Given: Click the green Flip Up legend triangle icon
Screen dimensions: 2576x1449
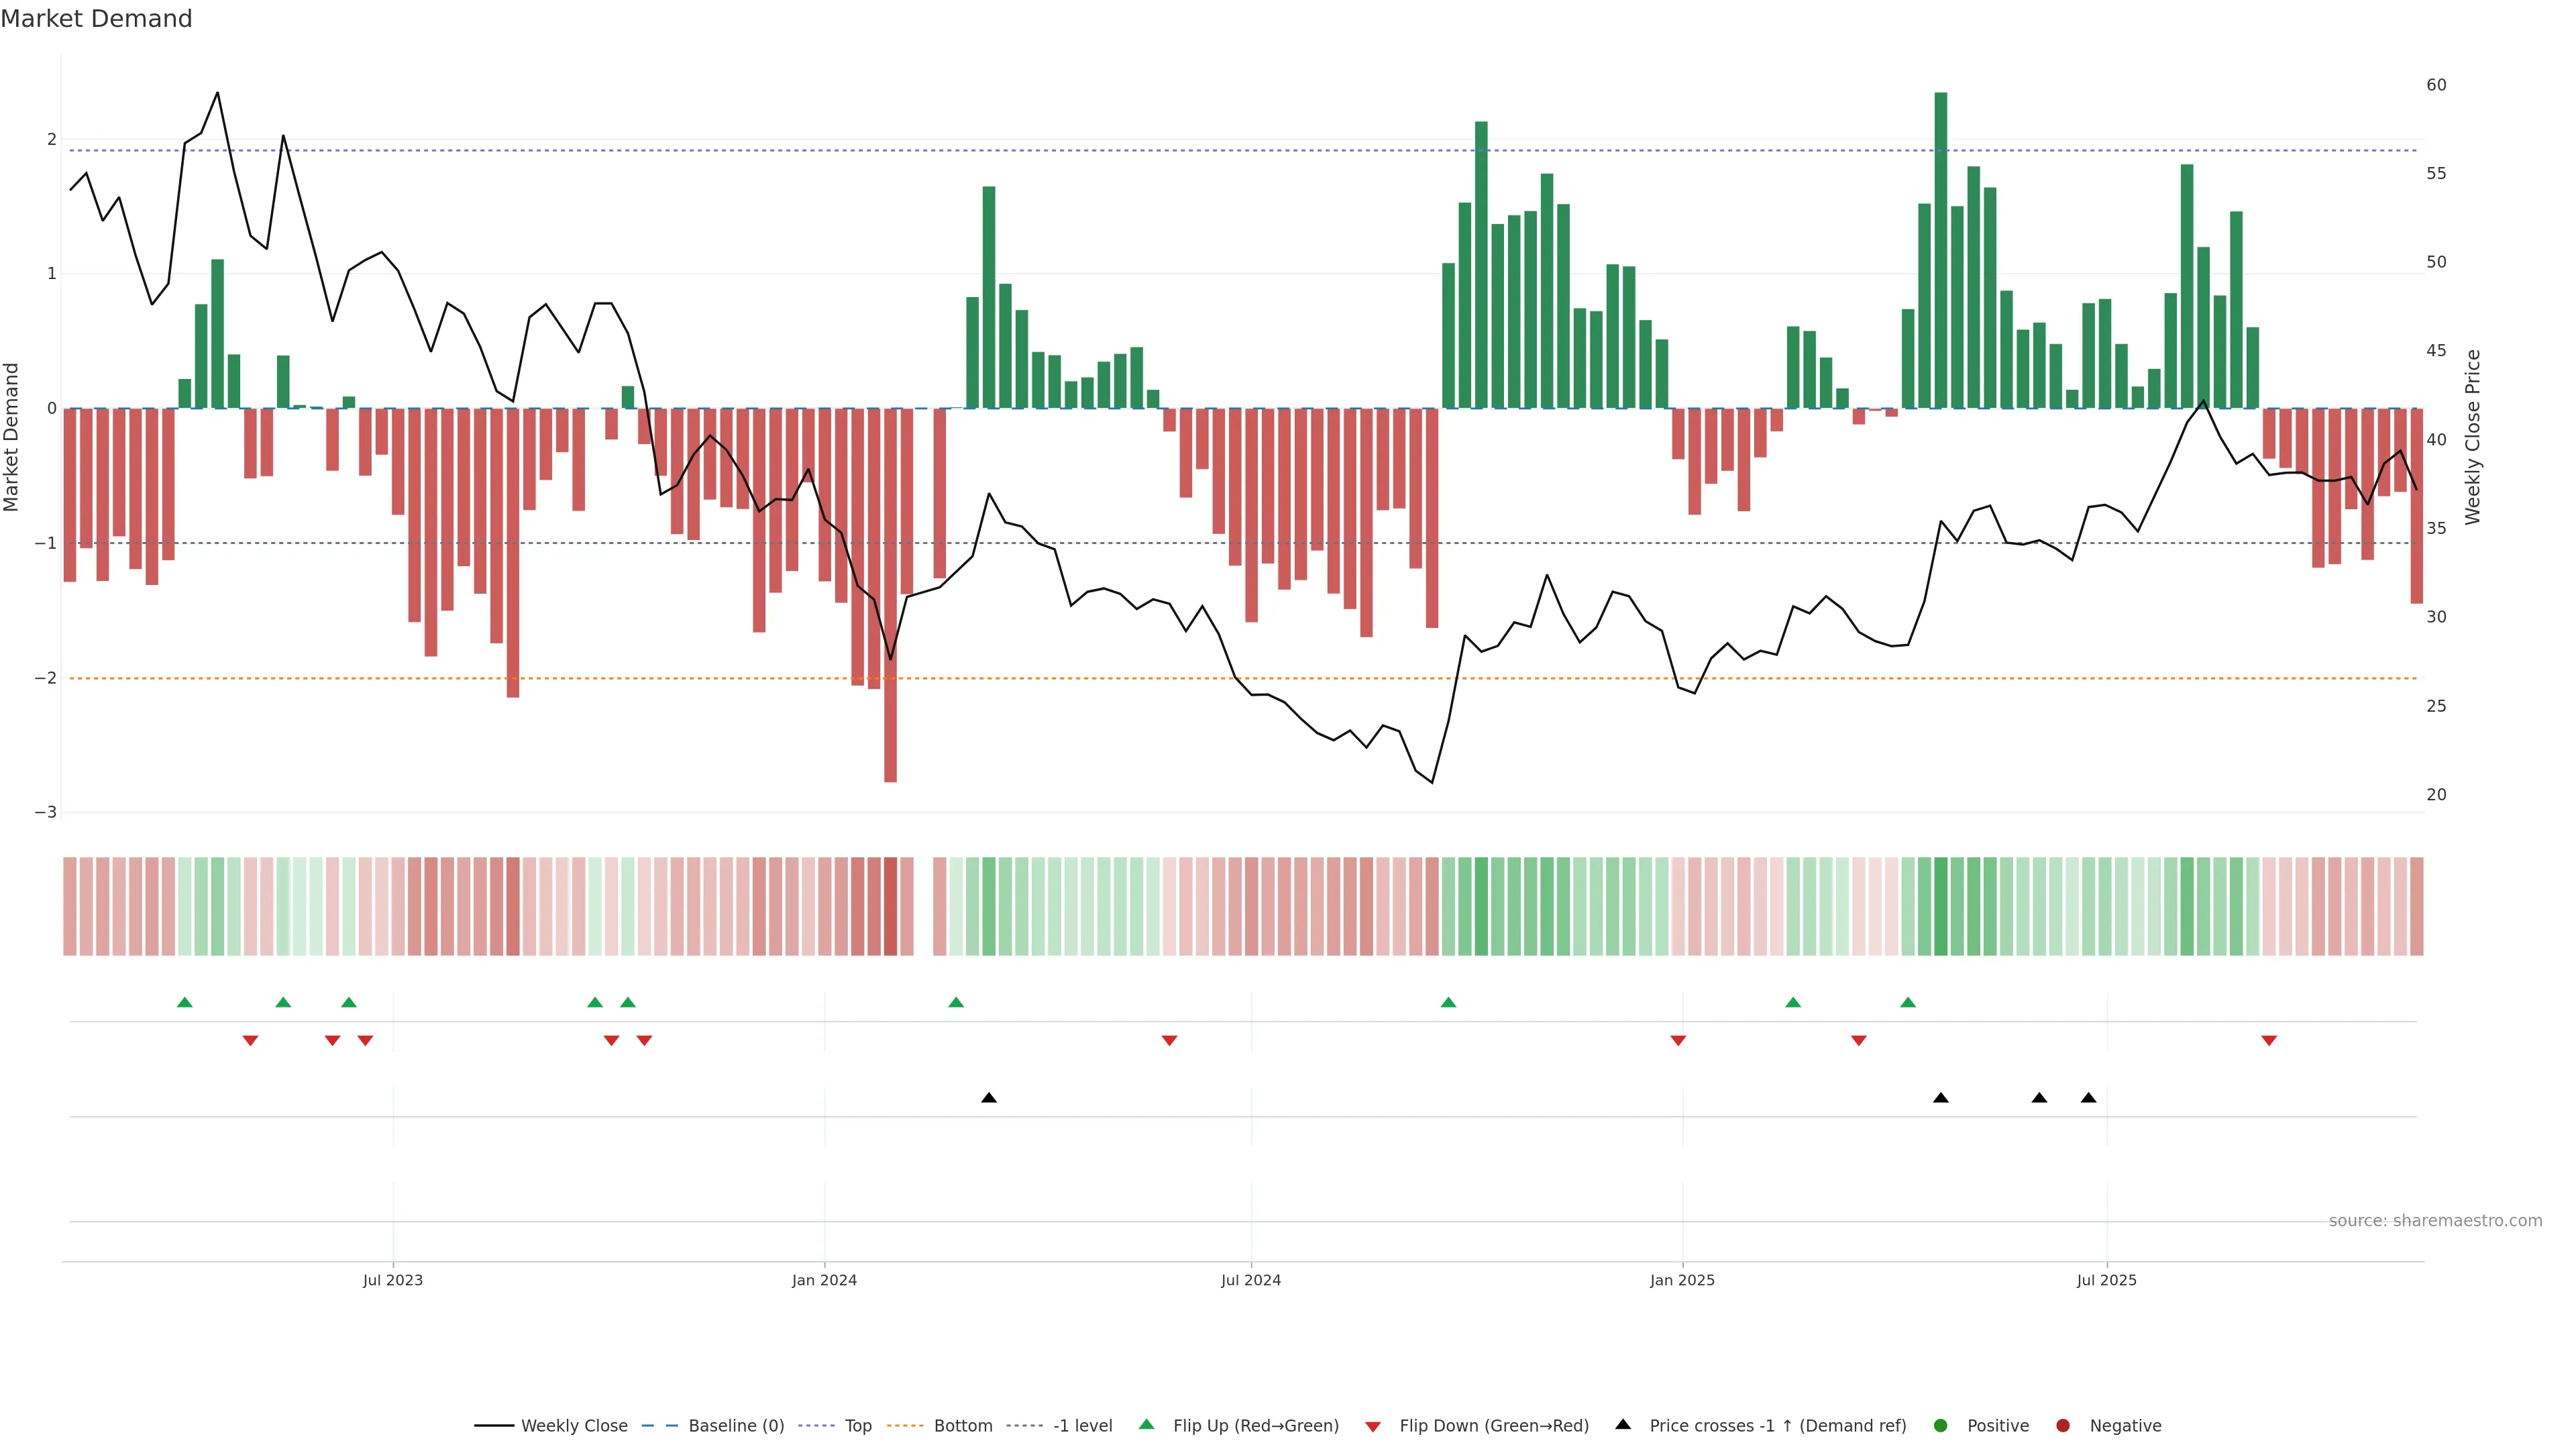Looking at the screenshot, I should pos(1146,1424).
